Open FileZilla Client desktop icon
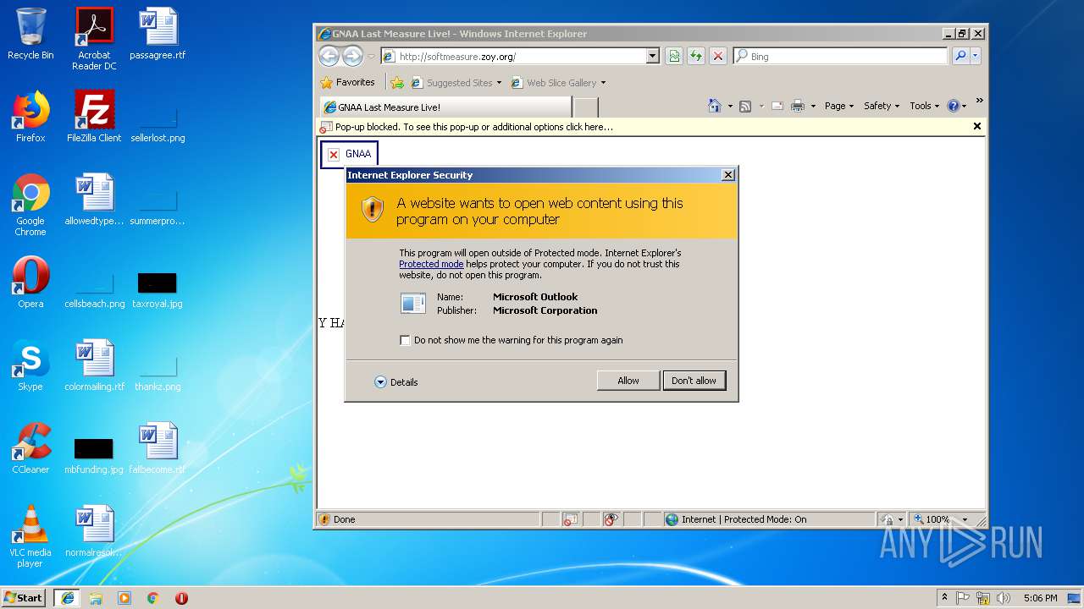The height and width of the screenshot is (609, 1084). 94,118
